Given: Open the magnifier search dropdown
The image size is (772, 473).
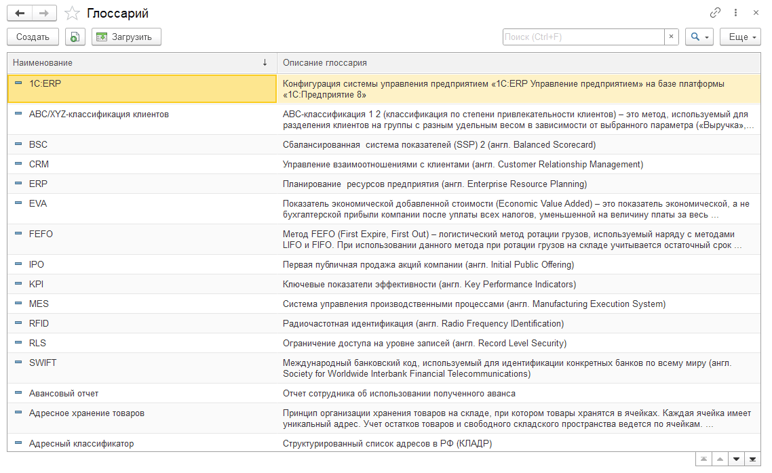Looking at the screenshot, I should tap(699, 37).
